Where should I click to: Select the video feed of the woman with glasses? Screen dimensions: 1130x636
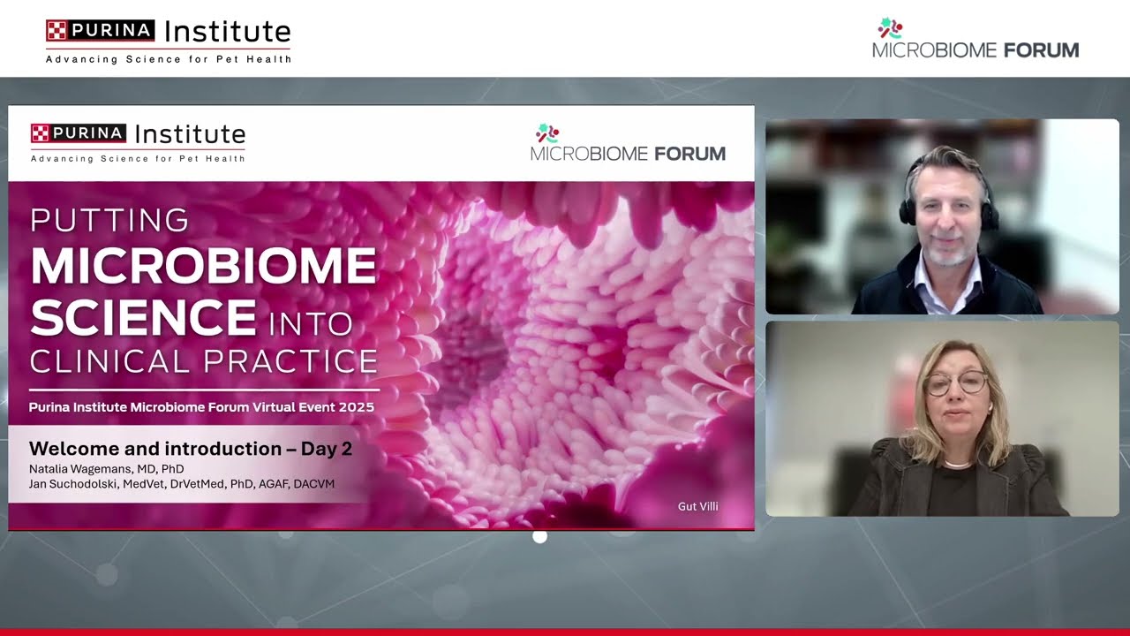pyautogui.click(x=942, y=419)
